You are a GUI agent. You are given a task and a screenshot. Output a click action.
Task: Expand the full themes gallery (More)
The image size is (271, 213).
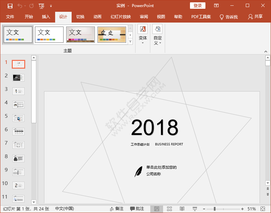point(130,41)
